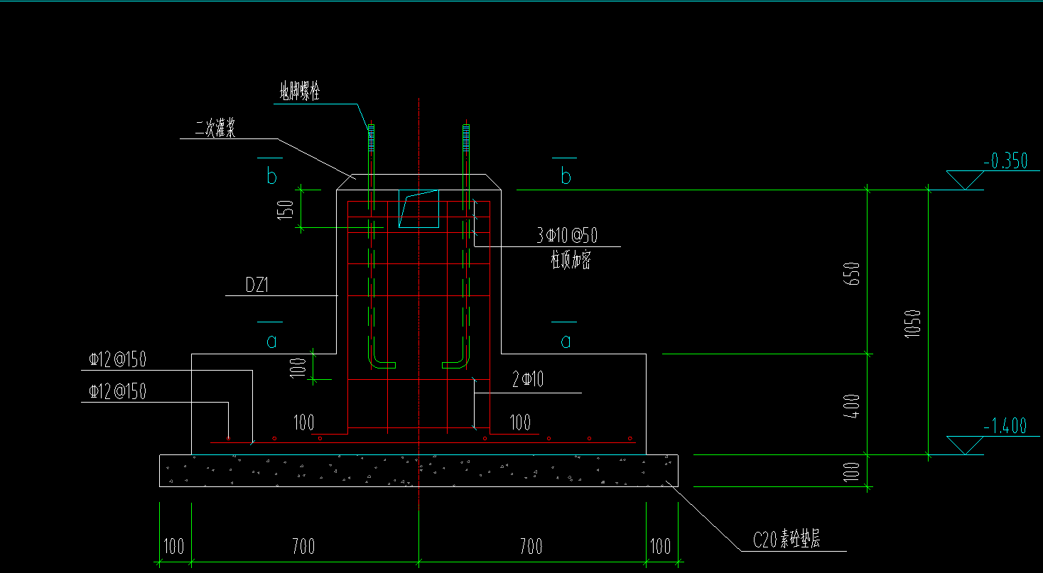Select the upper Φ12@150 rebar label
The width and height of the screenshot is (1043, 573).
point(117,360)
